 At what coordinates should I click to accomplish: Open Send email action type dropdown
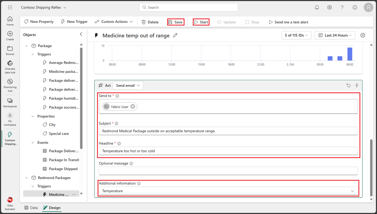pyautogui.click(x=128, y=85)
